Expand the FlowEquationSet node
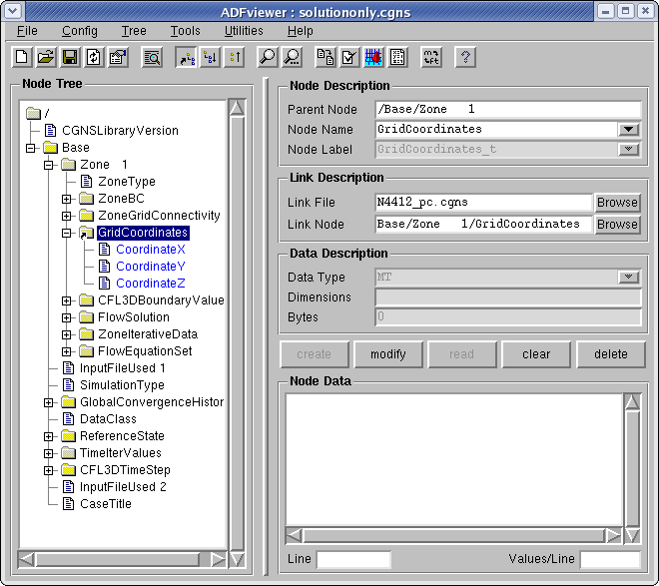The width and height of the screenshot is (659, 586). click(x=67, y=351)
